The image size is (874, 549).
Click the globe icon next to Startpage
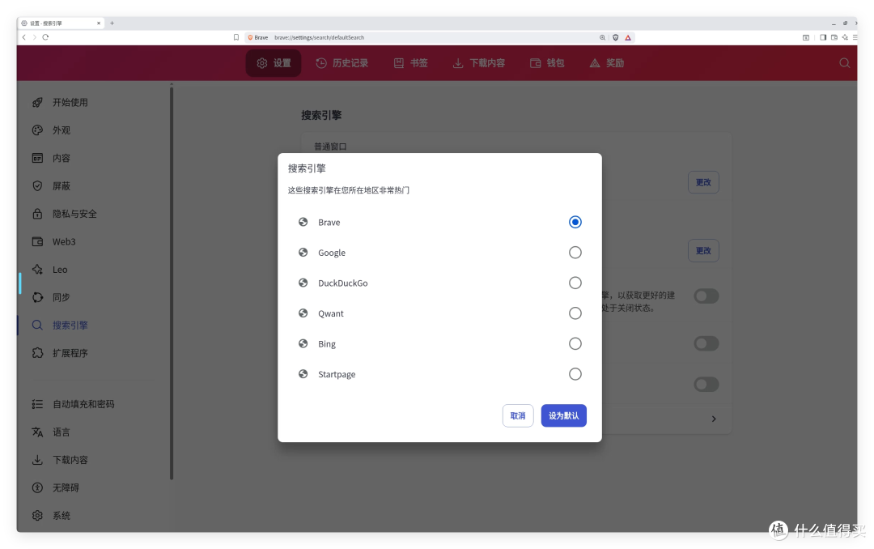pyautogui.click(x=303, y=374)
